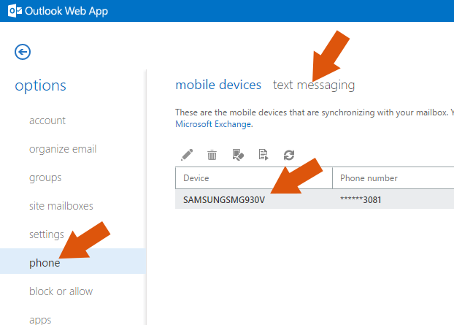Go to organize email options
This screenshot has width=454, height=325.
63,149
